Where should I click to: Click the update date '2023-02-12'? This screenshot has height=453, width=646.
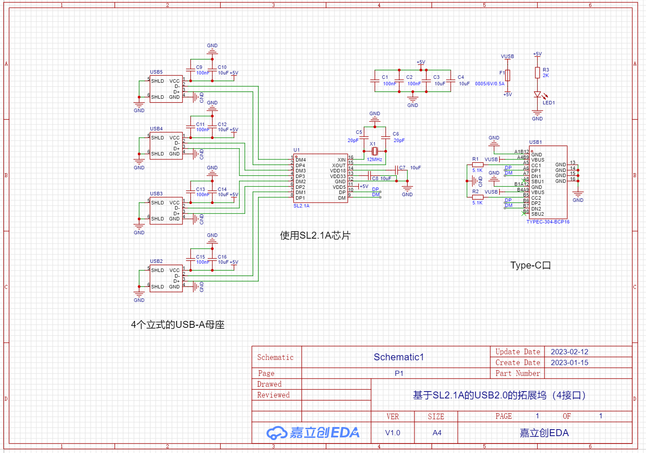click(x=570, y=352)
